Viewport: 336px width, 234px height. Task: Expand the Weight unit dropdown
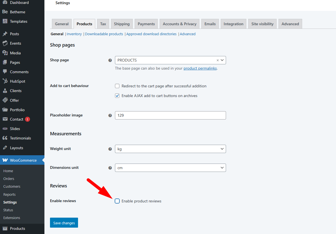(170, 149)
